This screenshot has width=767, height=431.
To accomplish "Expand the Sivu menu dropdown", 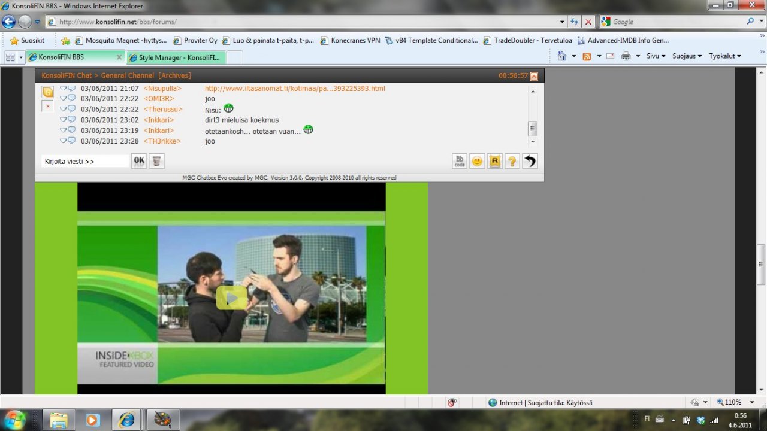I will coord(656,56).
